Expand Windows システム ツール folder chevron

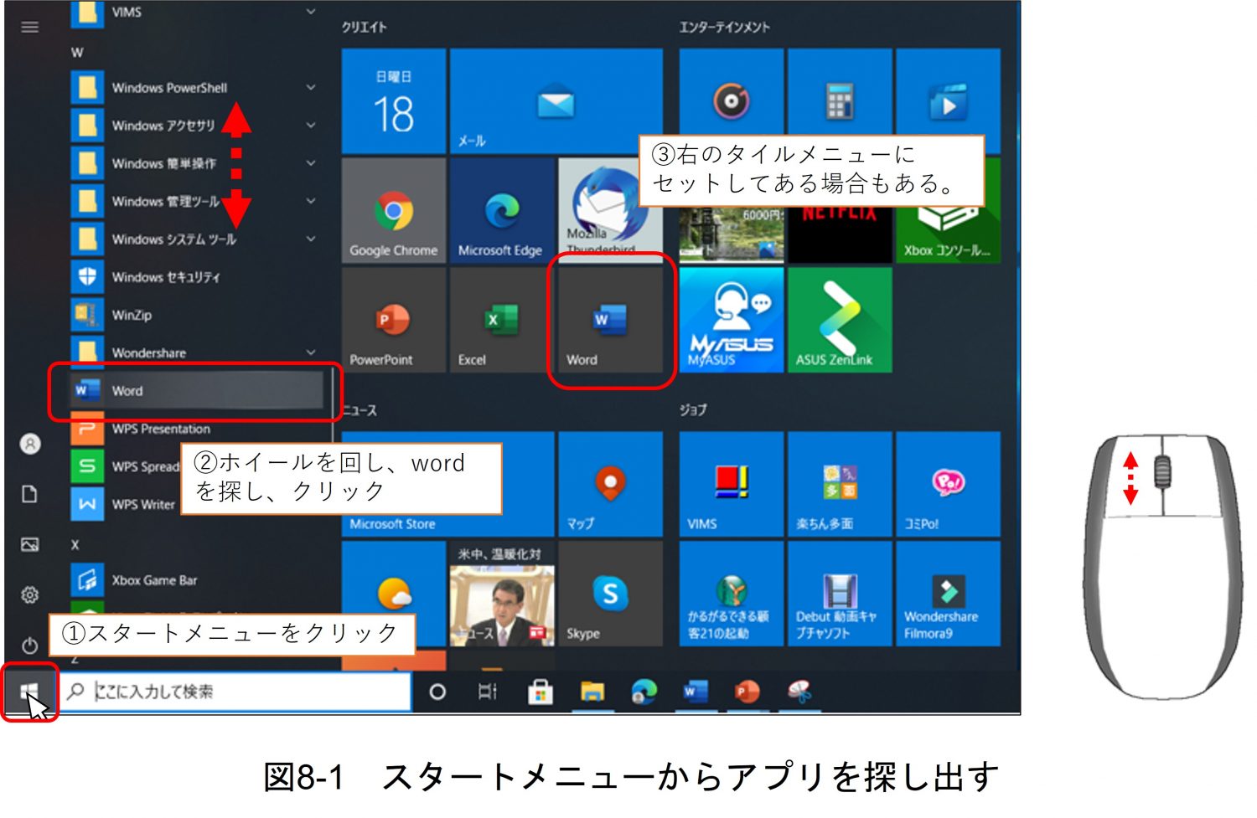pos(311,239)
